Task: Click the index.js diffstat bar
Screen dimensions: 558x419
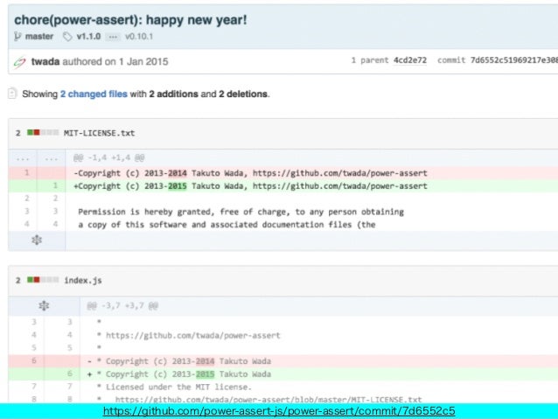Action: (x=43, y=280)
